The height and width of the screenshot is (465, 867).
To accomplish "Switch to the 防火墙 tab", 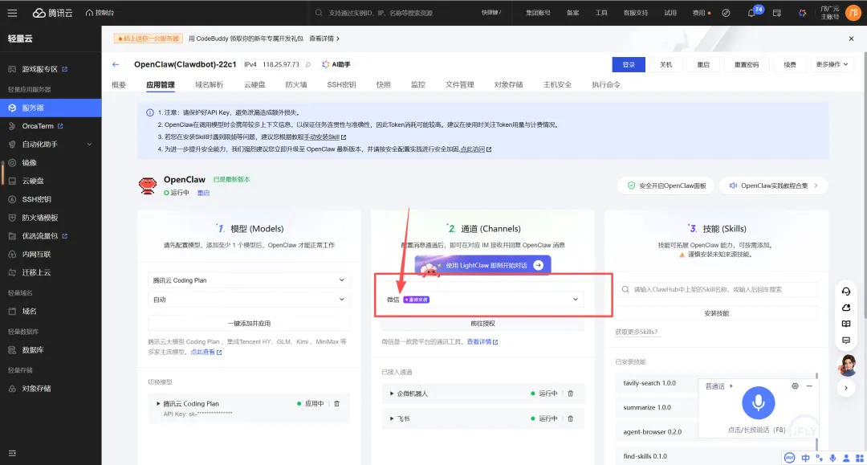I will (295, 84).
